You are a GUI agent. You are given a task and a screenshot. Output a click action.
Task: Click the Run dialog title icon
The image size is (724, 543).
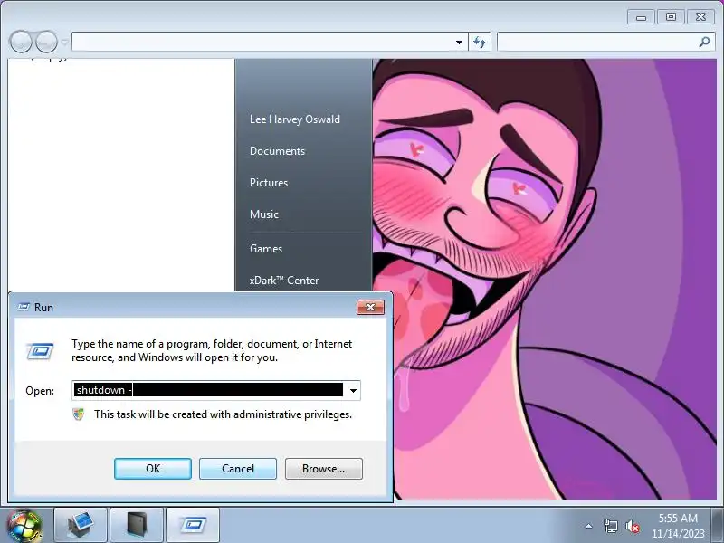tap(24, 307)
